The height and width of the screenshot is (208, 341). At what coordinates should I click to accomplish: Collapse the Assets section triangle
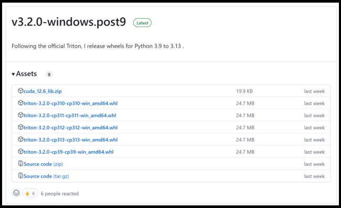coord(13,74)
